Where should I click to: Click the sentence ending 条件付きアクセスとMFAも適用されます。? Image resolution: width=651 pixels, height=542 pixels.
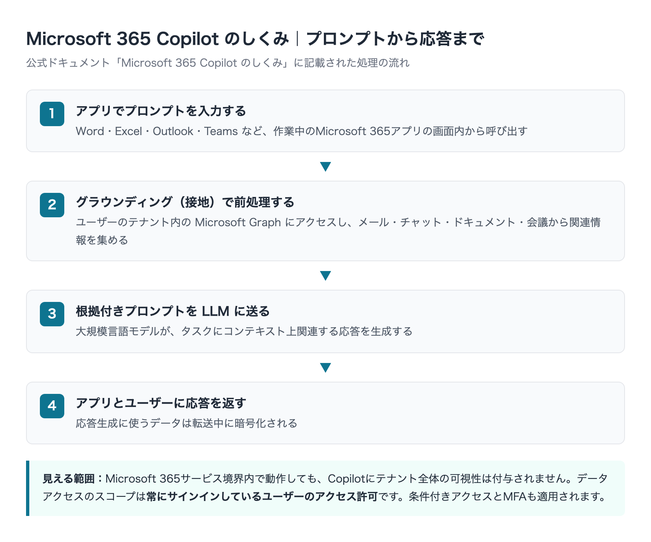[508, 496]
